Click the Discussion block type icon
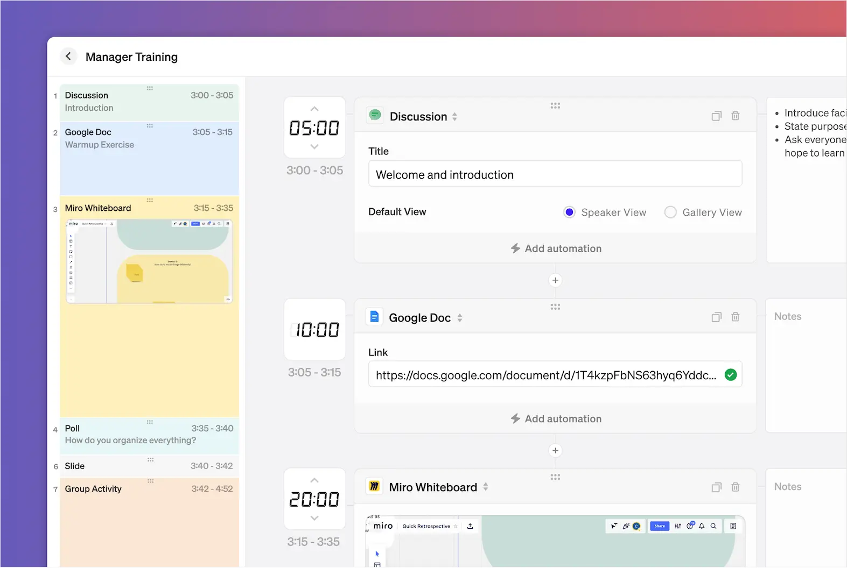The width and height of the screenshot is (847, 568). click(x=375, y=115)
